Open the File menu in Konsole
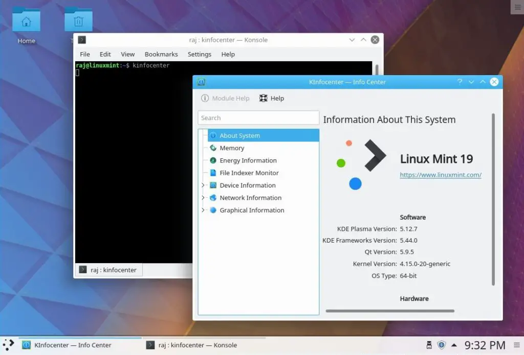 (85, 54)
